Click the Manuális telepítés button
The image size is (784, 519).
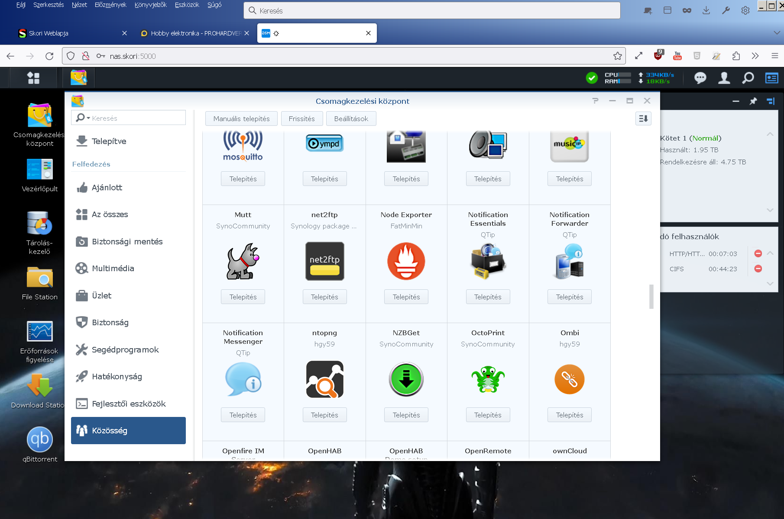pyautogui.click(x=241, y=119)
